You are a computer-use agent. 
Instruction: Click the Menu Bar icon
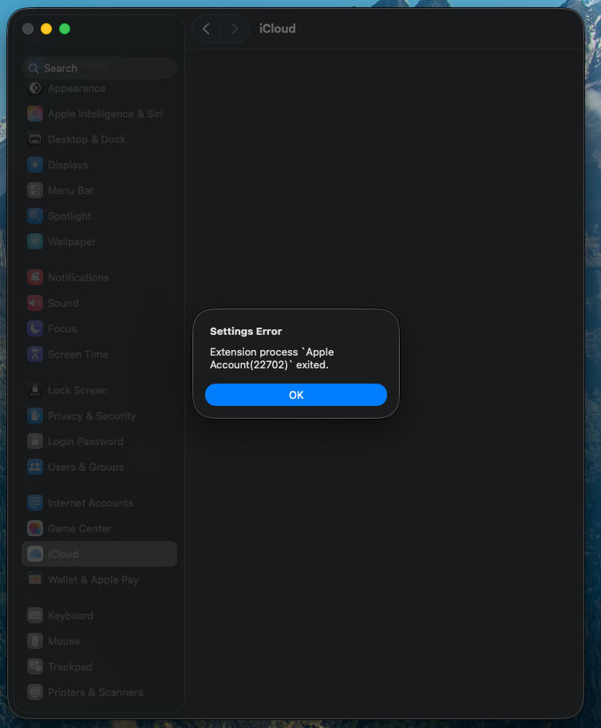coord(35,190)
